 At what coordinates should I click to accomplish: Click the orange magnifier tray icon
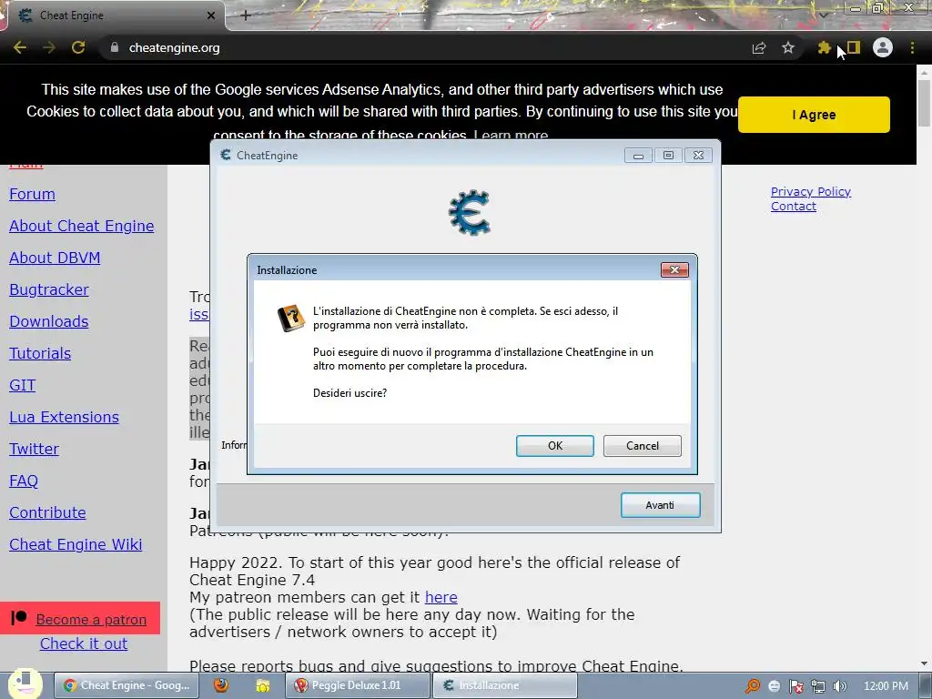[x=753, y=686]
